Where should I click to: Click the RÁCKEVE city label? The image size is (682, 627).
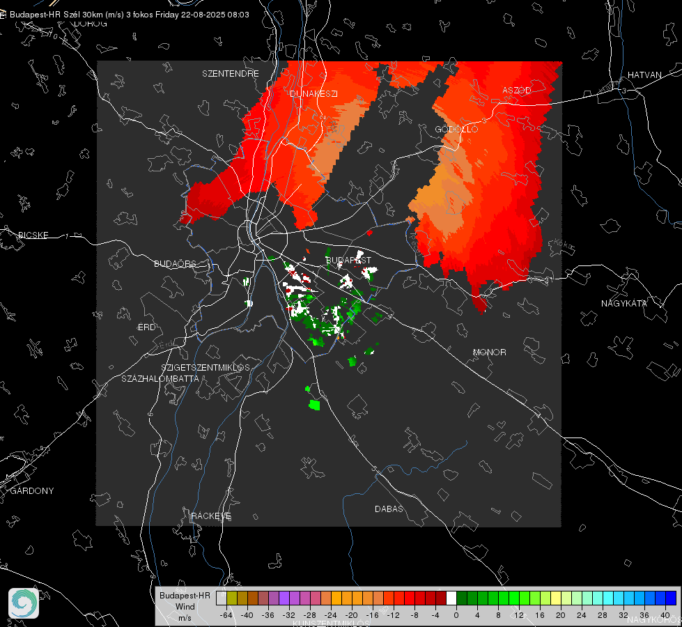pos(211,516)
